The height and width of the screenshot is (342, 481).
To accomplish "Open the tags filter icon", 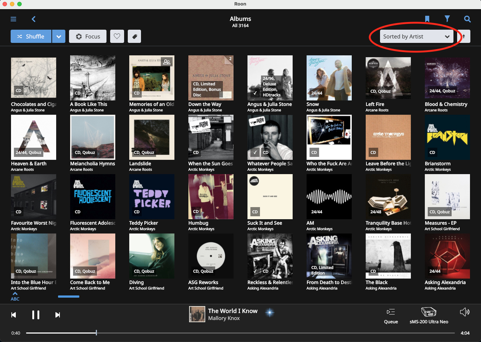I will point(134,36).
